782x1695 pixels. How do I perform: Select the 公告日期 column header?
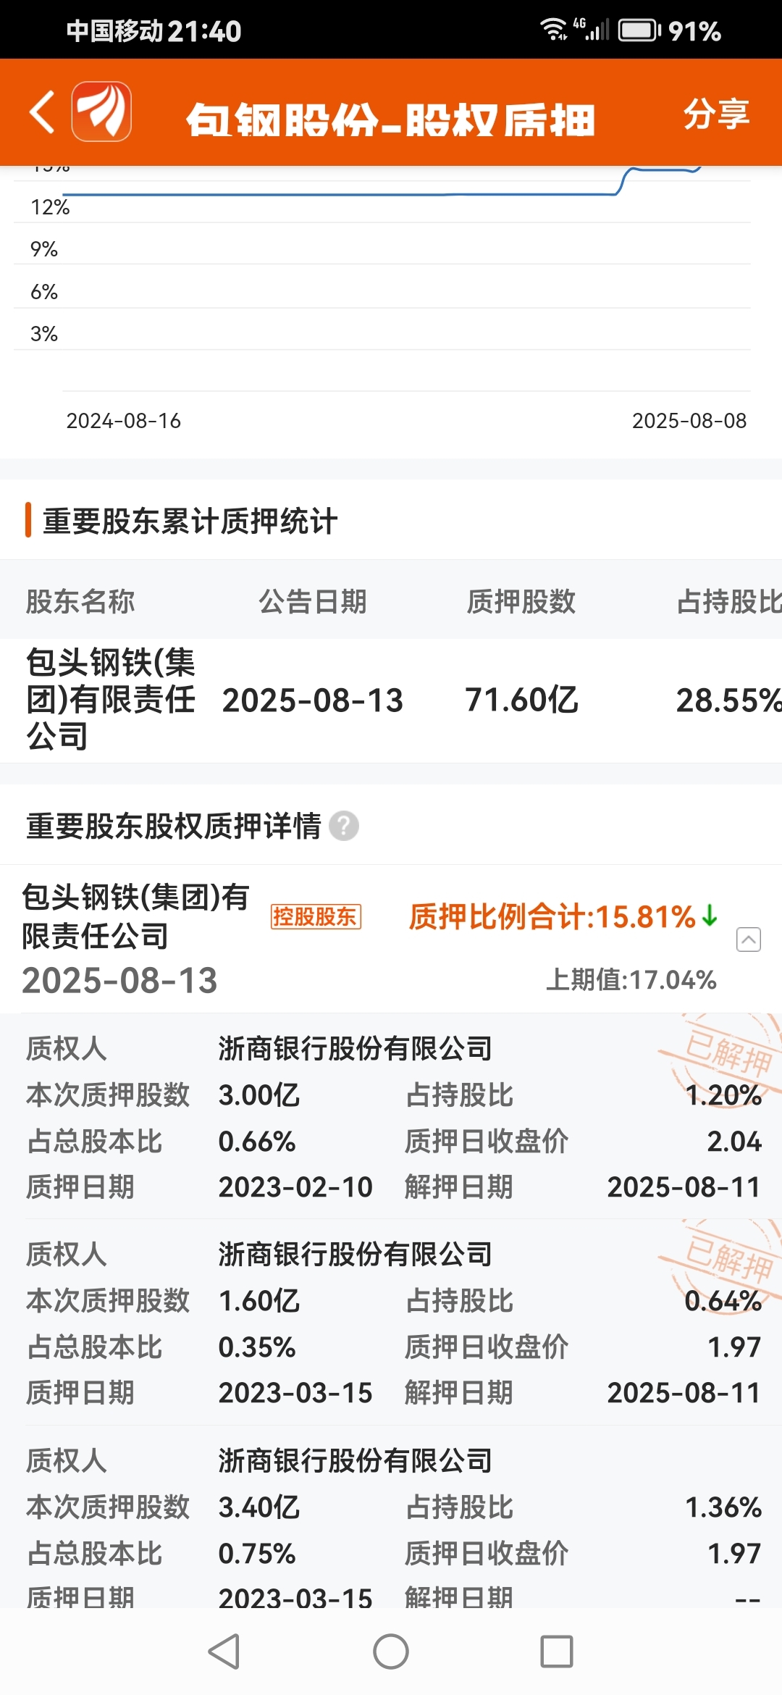pyautogui.click(x=313, y=601)
